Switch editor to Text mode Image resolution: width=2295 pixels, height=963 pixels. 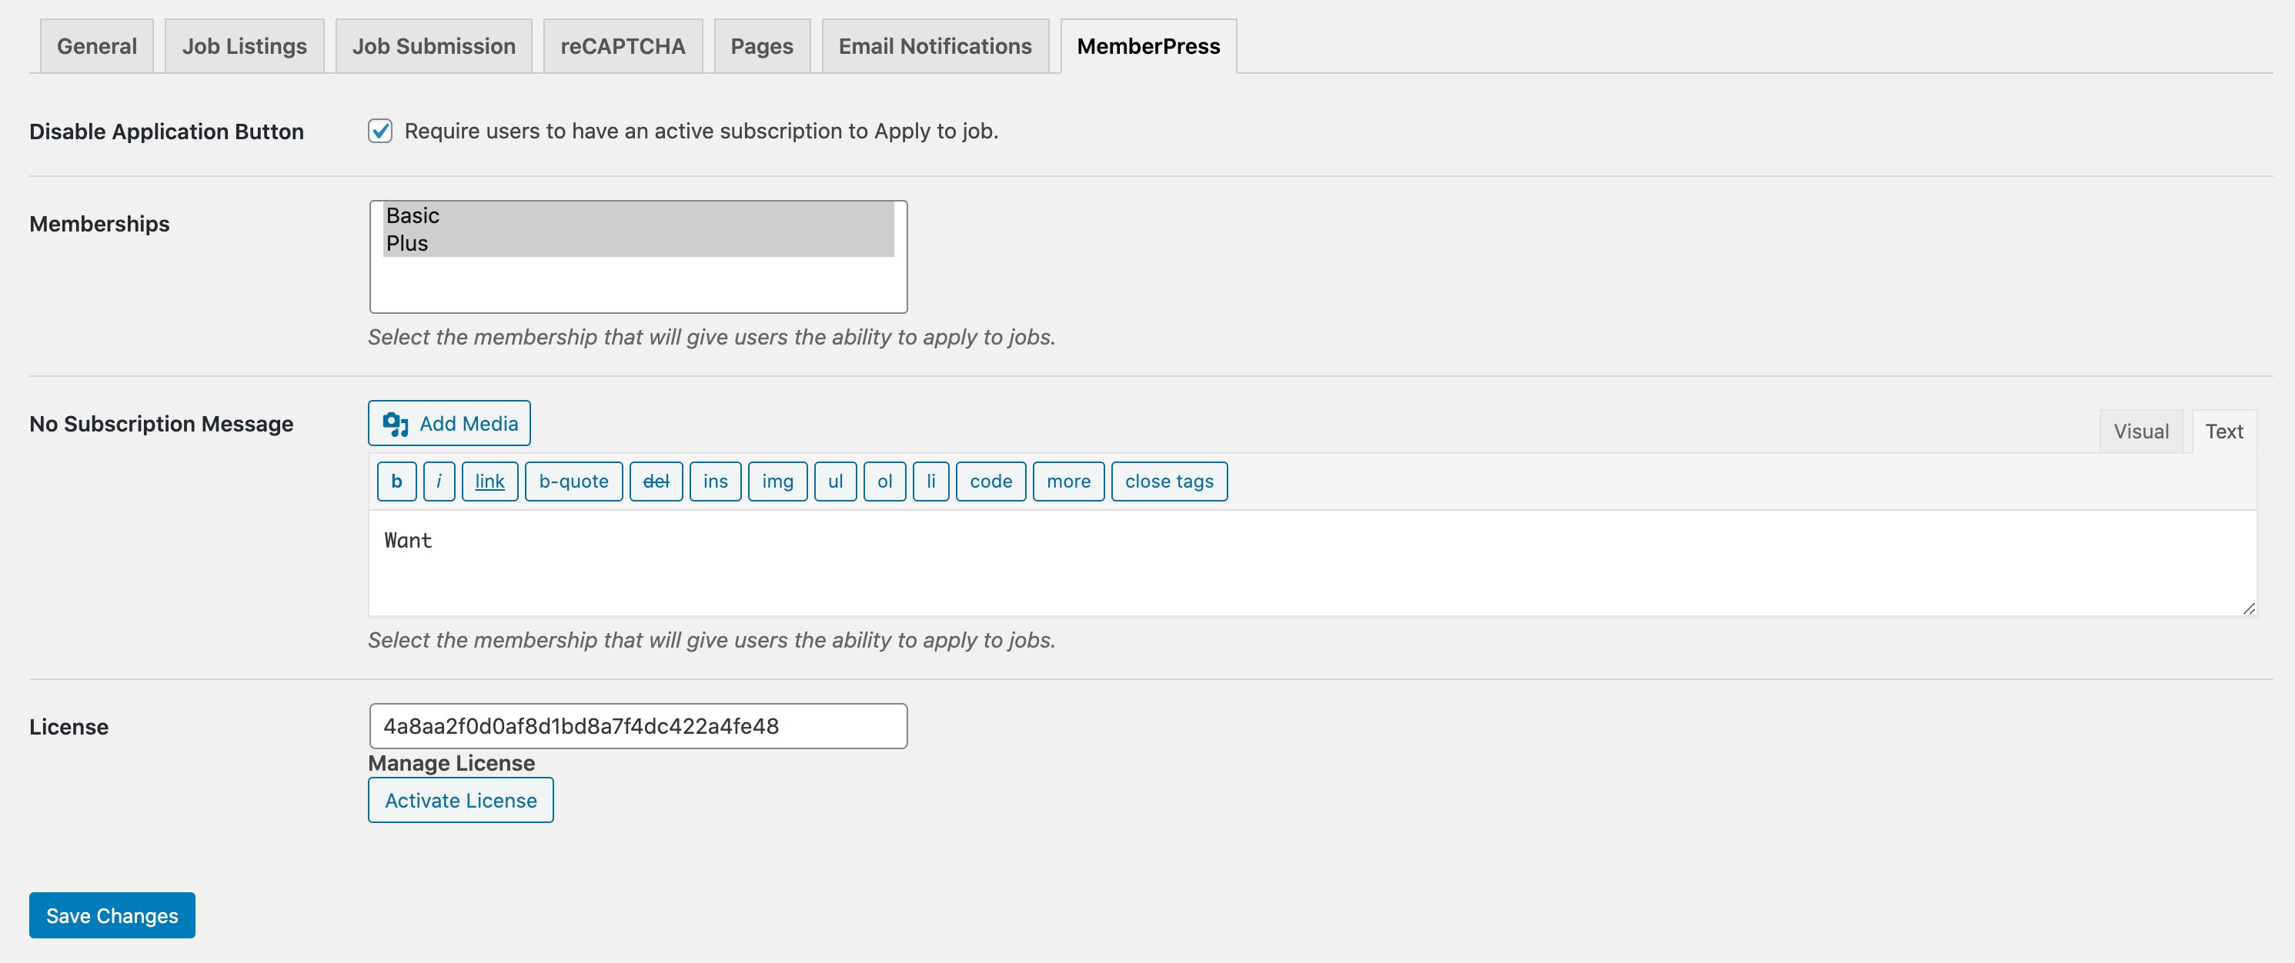point(2223,432)
